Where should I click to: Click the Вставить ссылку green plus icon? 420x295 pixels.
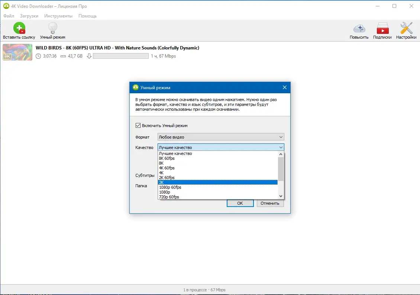(19, 28)
